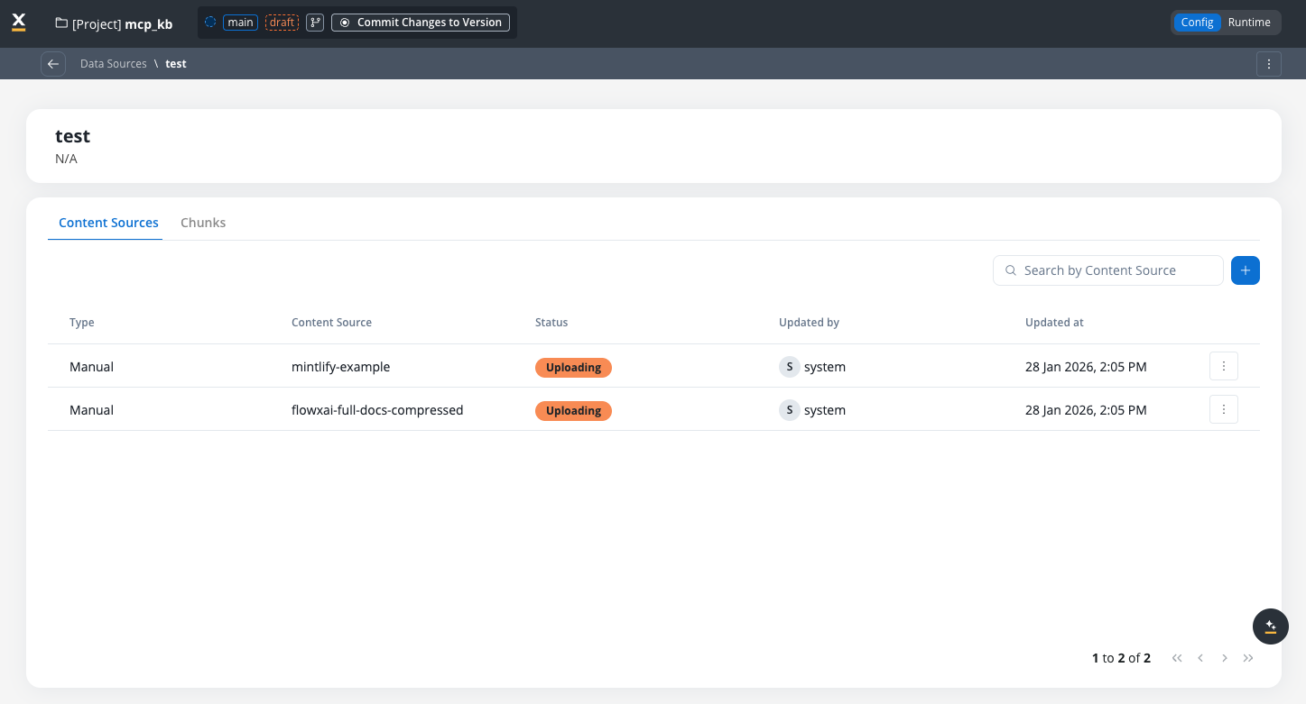This screenshot has height=704, width=1306.
Task: Click the draft version badge
Action: click(282, 23)
